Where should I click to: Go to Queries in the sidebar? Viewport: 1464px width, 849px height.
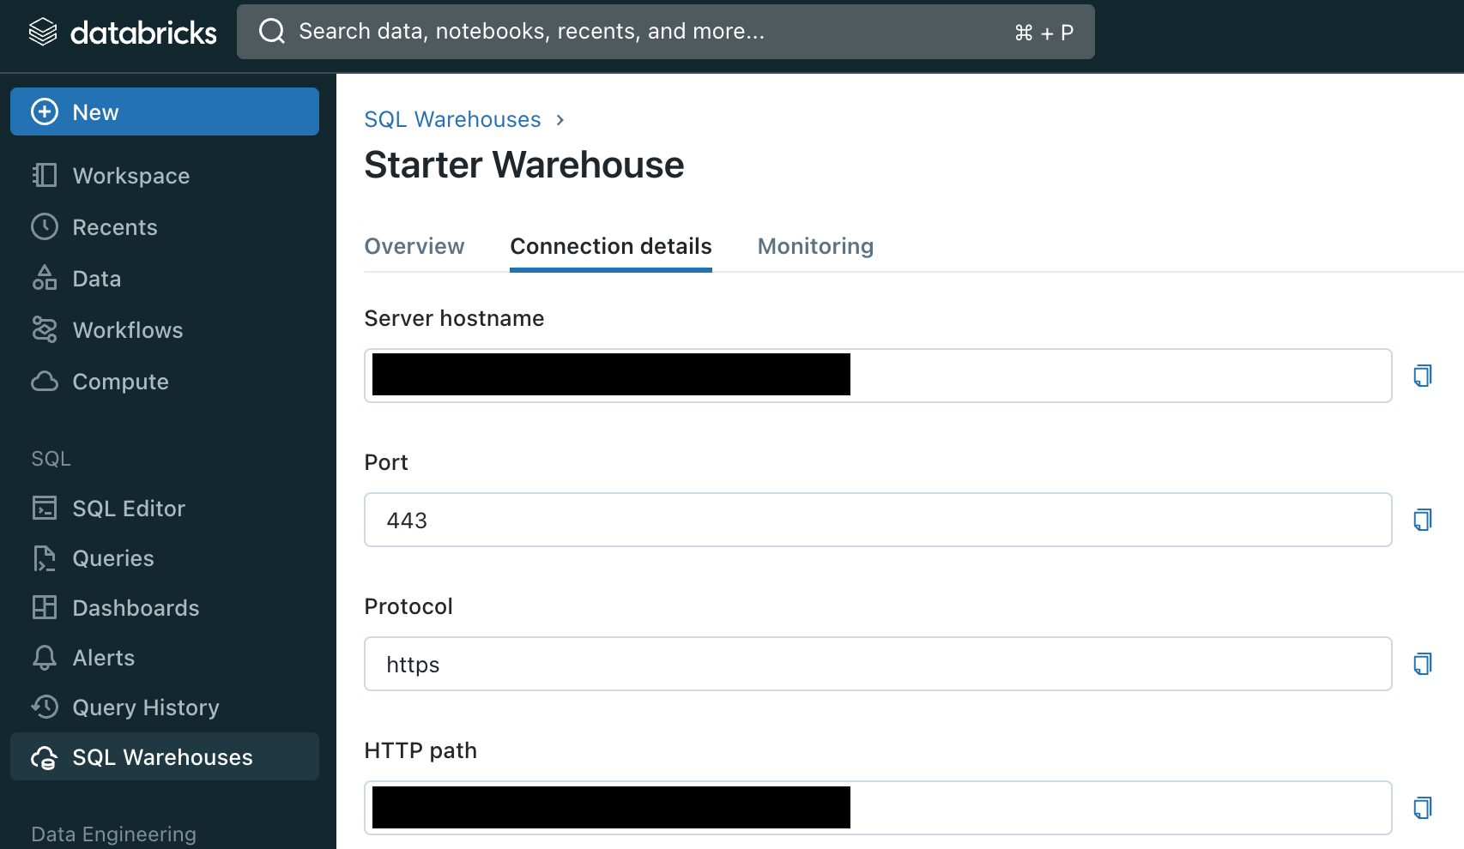tap(165, 557)
